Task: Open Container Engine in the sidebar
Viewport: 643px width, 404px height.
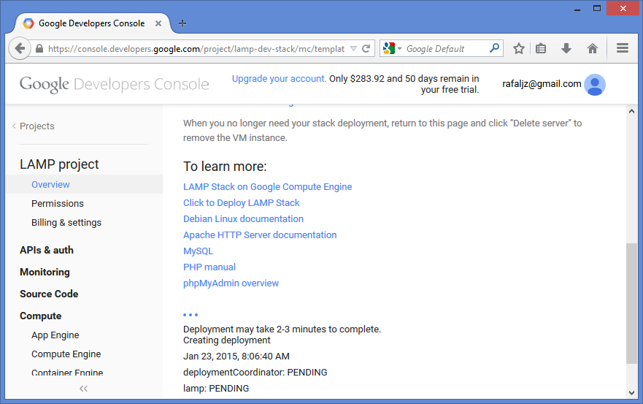Action: coord(67,373)
